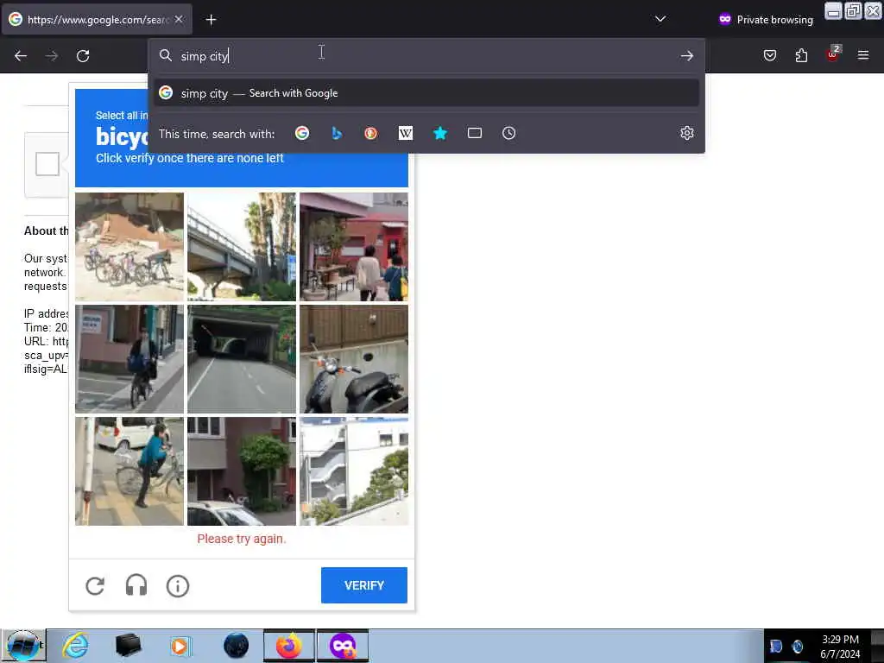Select the tile with two pedestrians by red building

coord(353,247)
